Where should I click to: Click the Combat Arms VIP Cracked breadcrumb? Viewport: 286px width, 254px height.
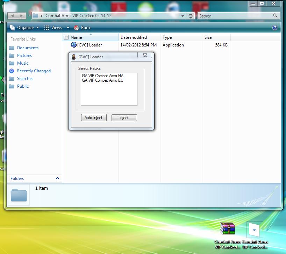pos(78,16)
